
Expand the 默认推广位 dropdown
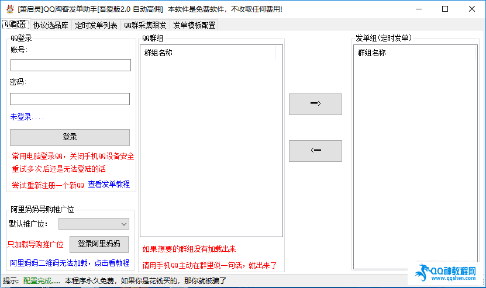click(94, 224)
